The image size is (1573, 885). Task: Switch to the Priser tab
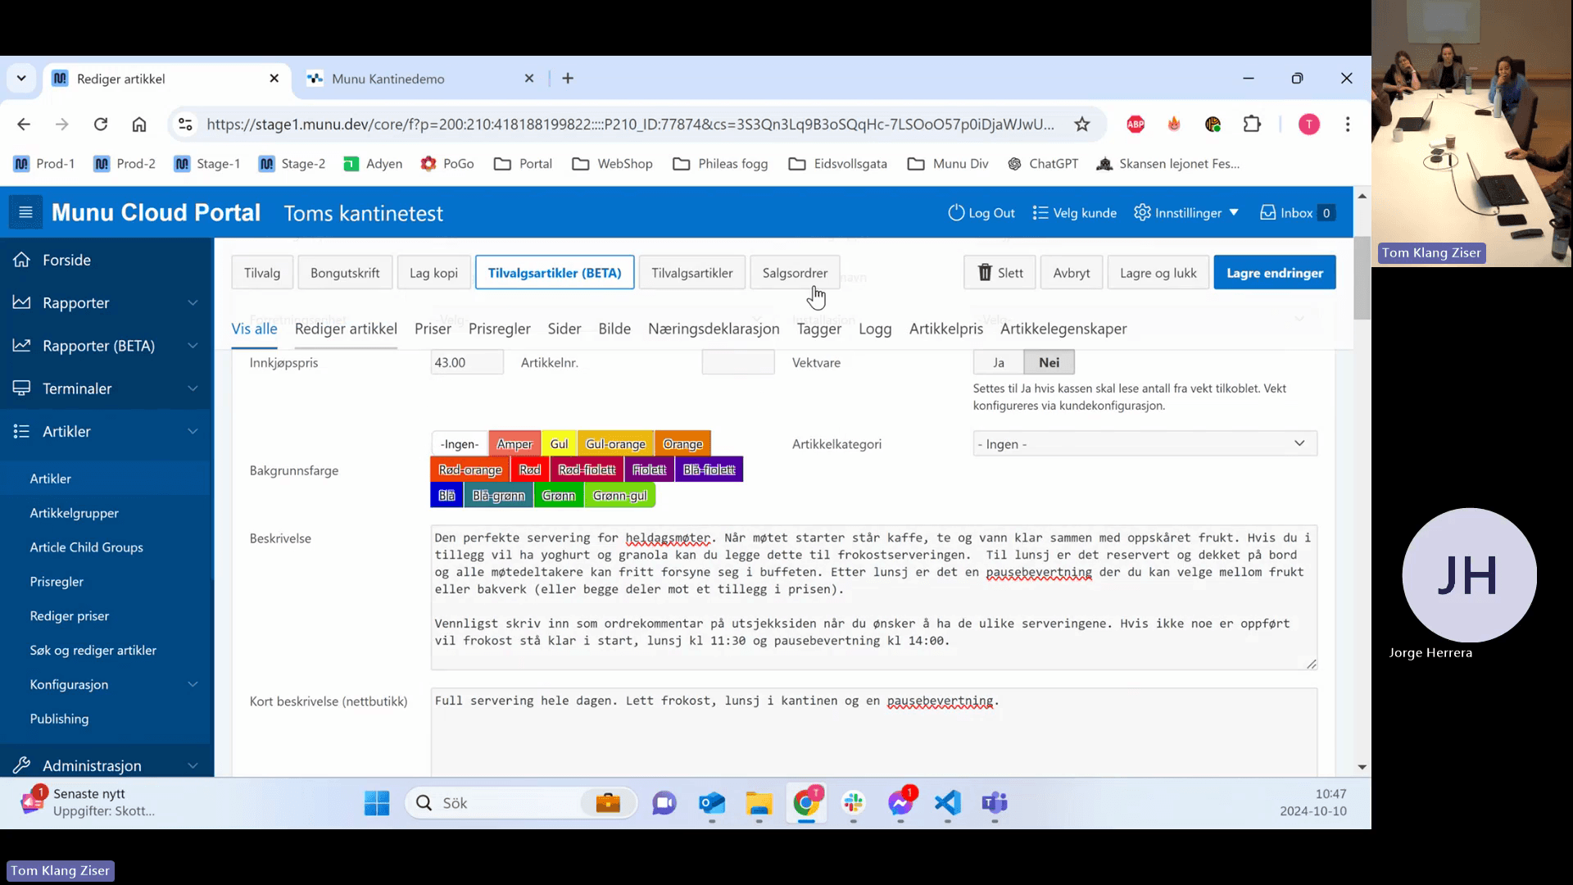[433, 329]
